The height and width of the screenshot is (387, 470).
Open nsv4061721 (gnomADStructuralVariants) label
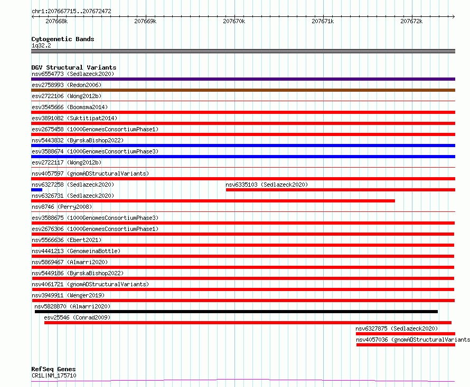pyautogui.click(x=90, y=284)
